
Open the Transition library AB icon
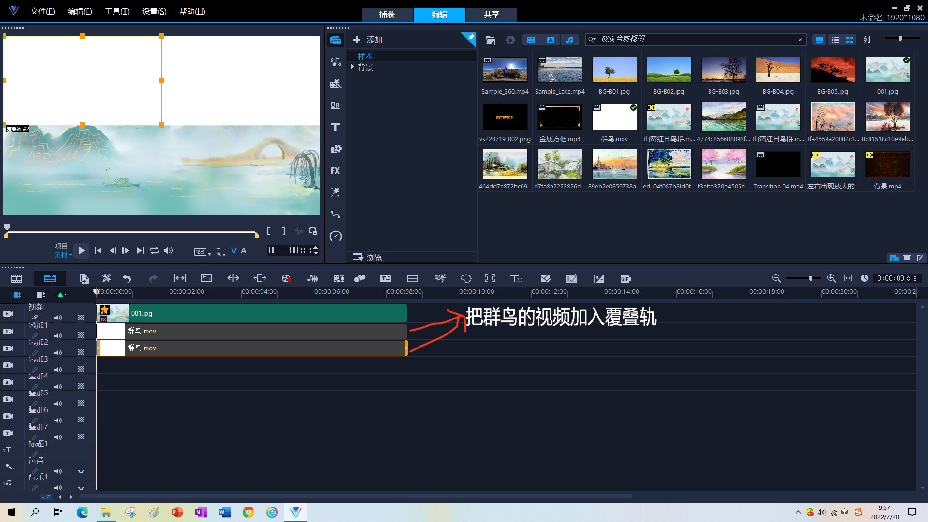(x=335, y=105)
